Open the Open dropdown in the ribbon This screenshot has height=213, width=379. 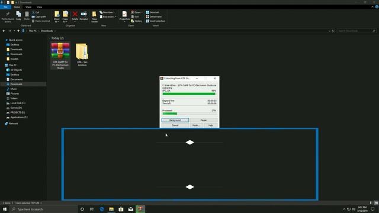142,12
